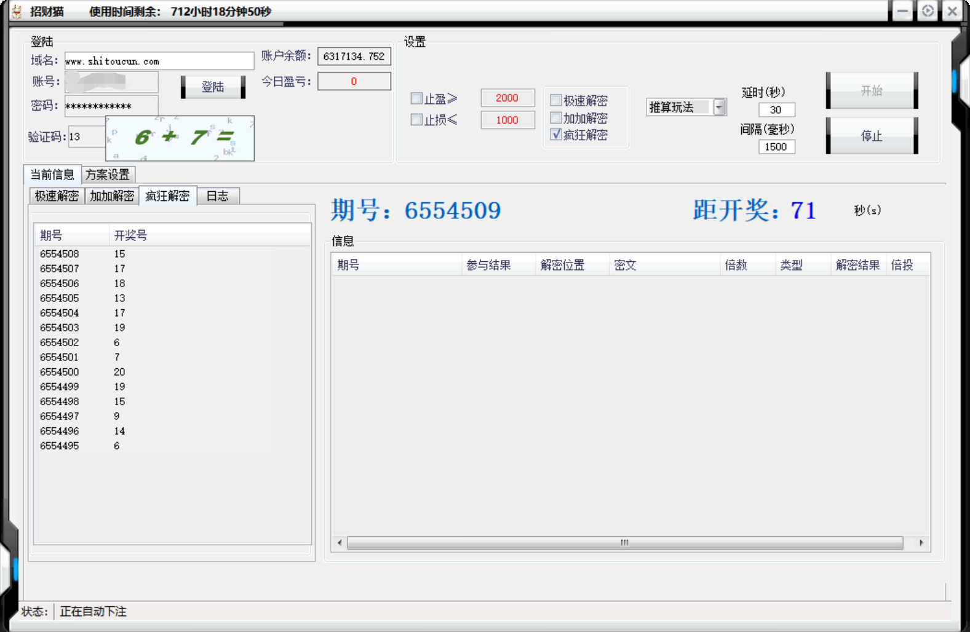
Task: Click the 延时(秒) delay value field
Action: tap(776, 110)
